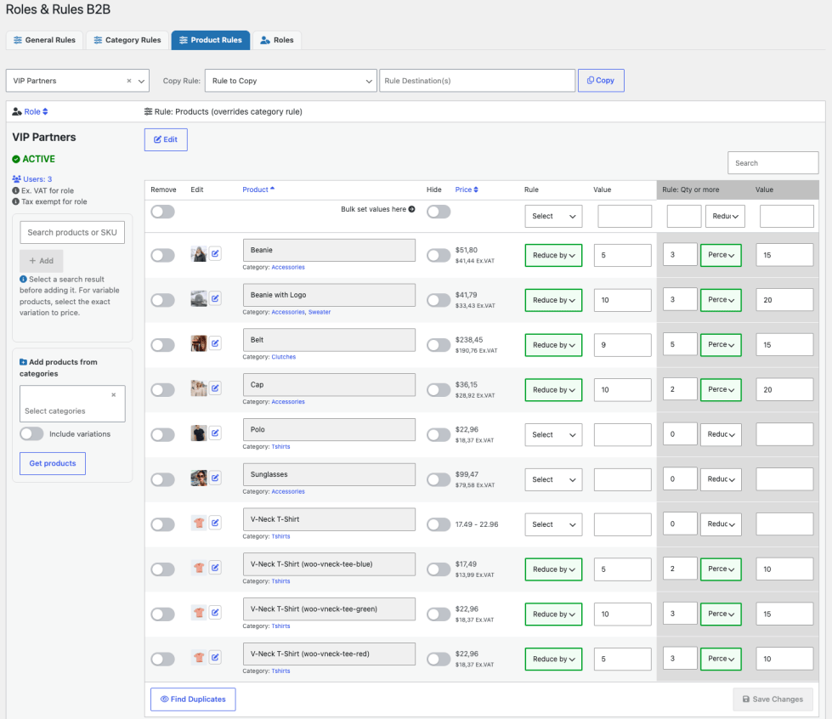Click Value field for Cap rule
This screenshot has width=832, height=719.
click(622, 389)
